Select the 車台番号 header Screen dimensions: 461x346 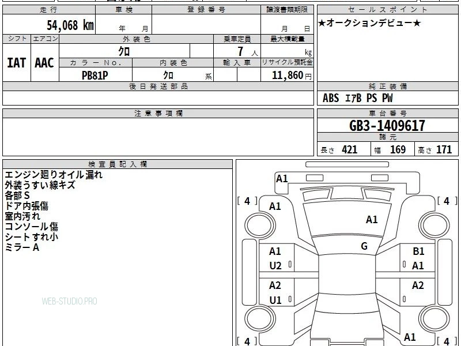[387, 113]
